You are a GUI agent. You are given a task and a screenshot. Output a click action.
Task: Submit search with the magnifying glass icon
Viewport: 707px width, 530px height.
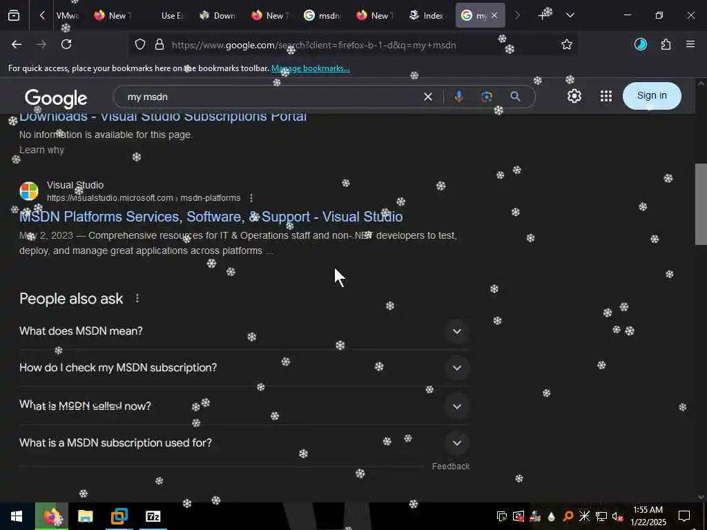515,97
